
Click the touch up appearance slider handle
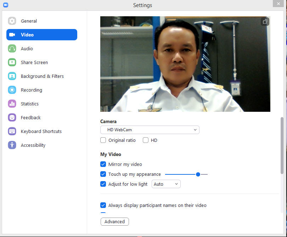click(x=198, y=174)
